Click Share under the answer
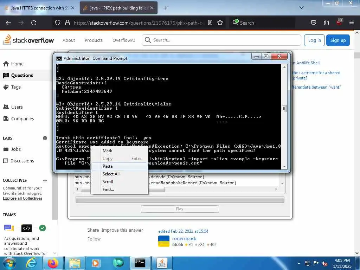Viewport: 360px width, 270px height. coord(93,230)
